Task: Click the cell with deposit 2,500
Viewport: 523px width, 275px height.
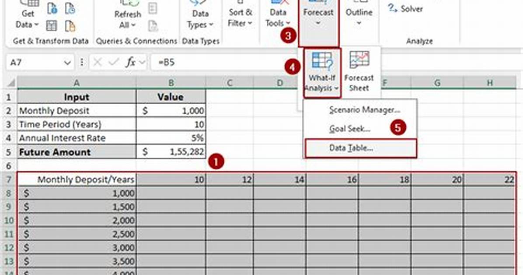Action: tap(77, 234)
